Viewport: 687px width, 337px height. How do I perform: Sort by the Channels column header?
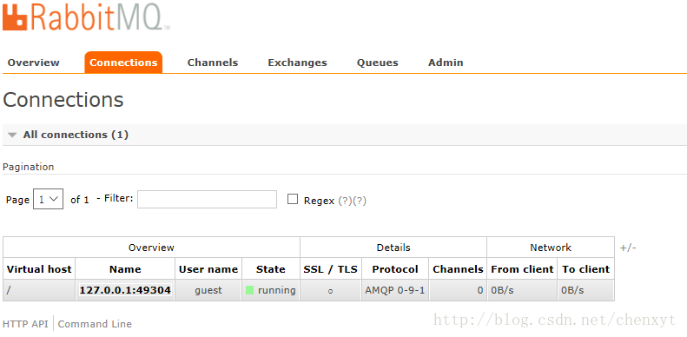pos(458,269)
